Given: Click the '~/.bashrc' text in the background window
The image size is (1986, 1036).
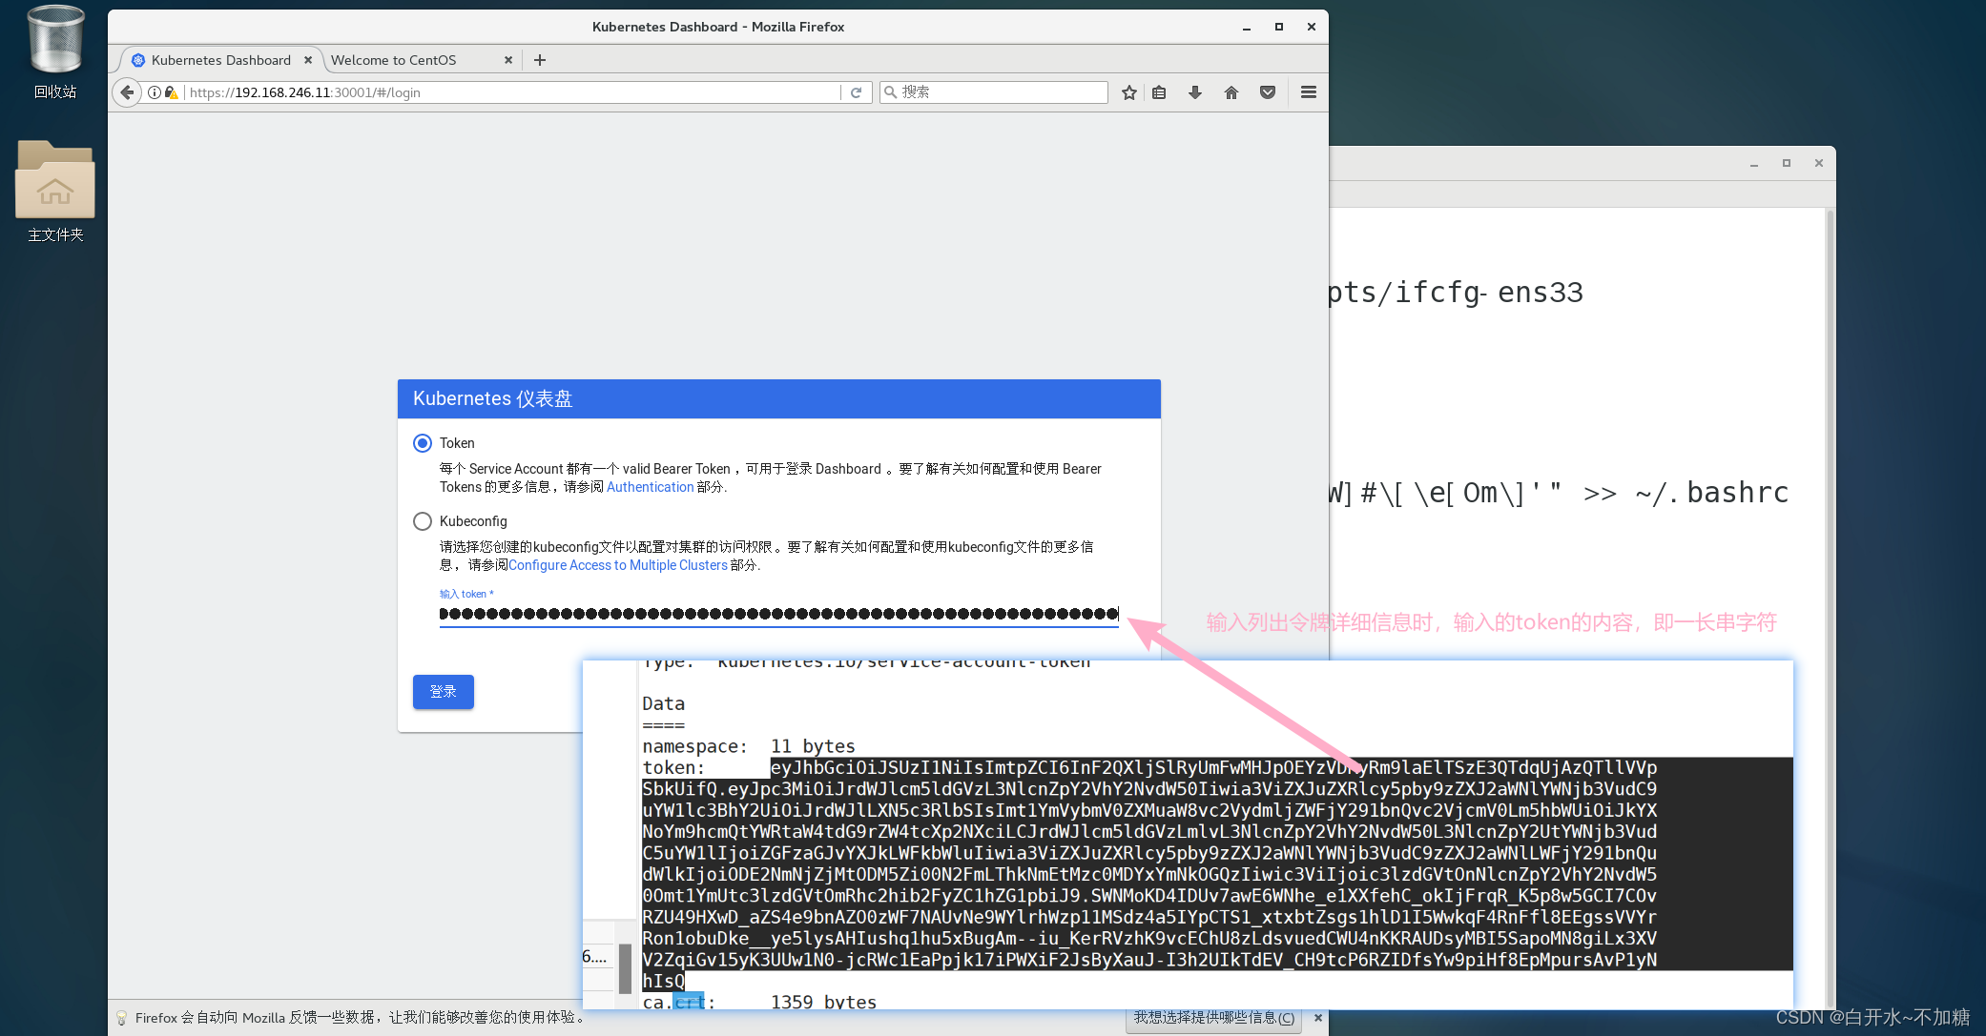Looking at the screenshot, I should [x=1712, y=493].
